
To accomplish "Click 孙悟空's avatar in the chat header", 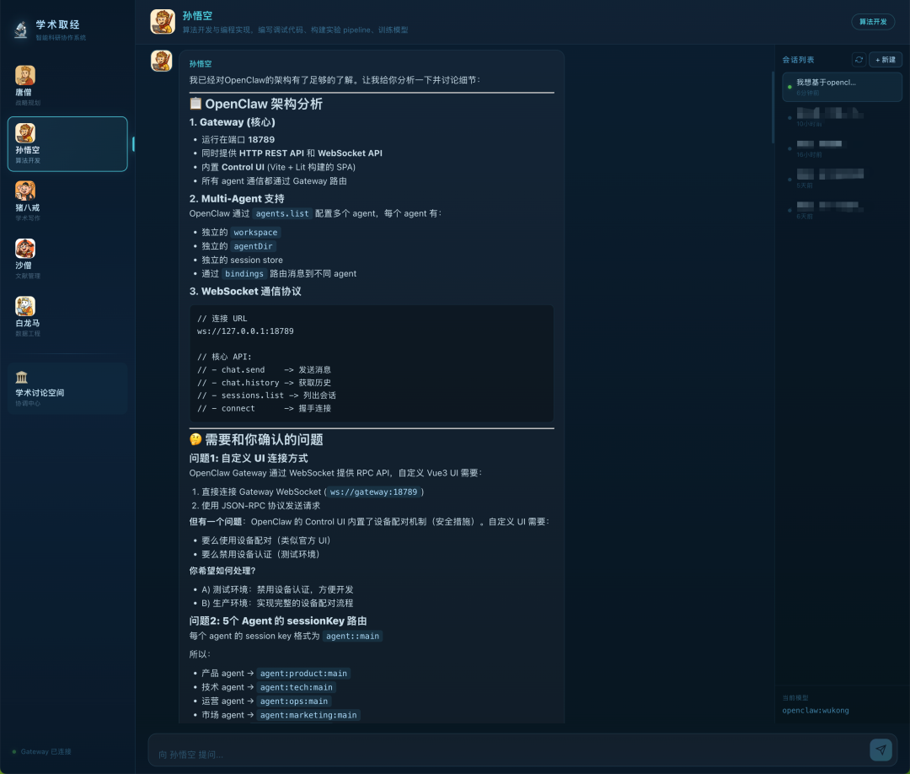I will pos(163,21).
